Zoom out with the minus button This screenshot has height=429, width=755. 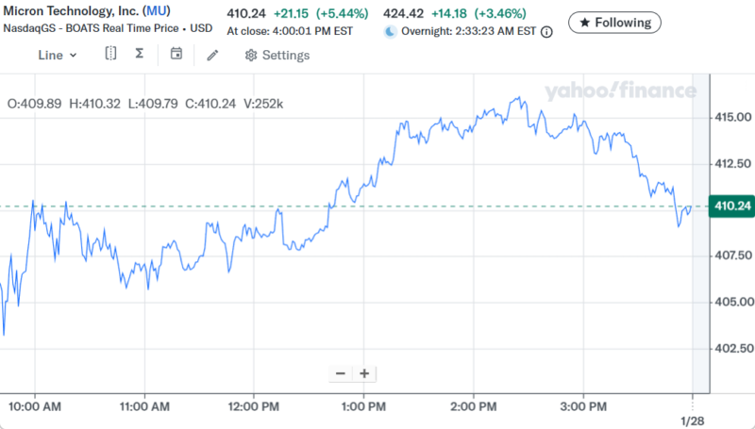tap(340, 372)
